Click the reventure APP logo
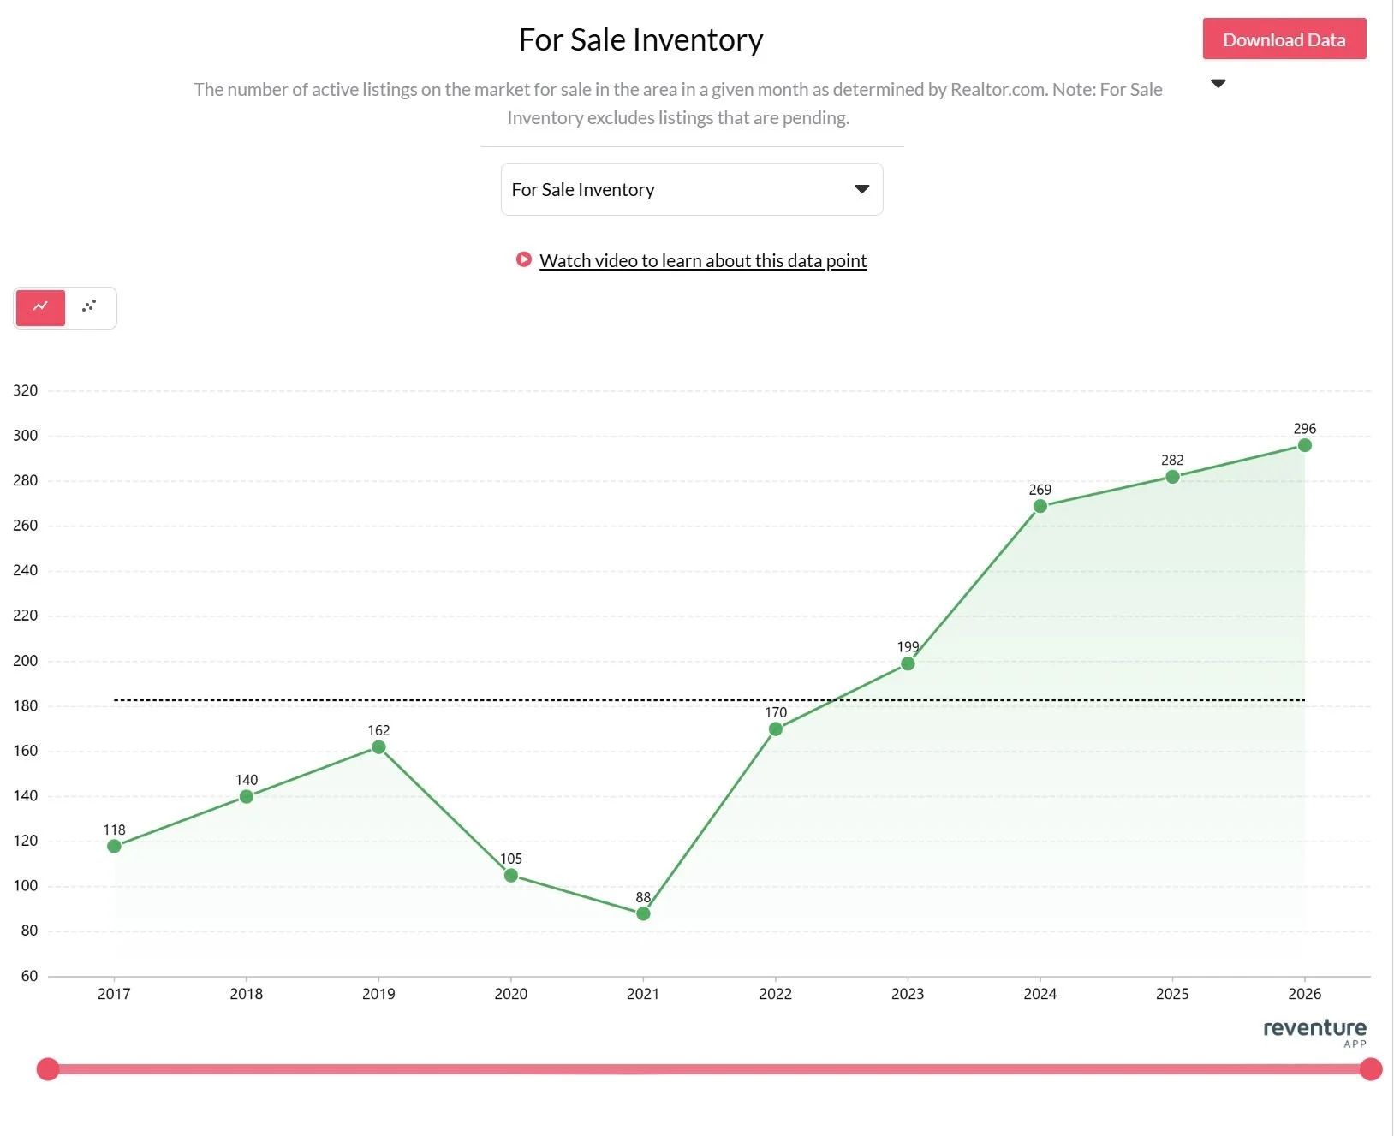Image resolution: width=1394 pixels, height=1136 pixels. (x=1314, y=1032)
